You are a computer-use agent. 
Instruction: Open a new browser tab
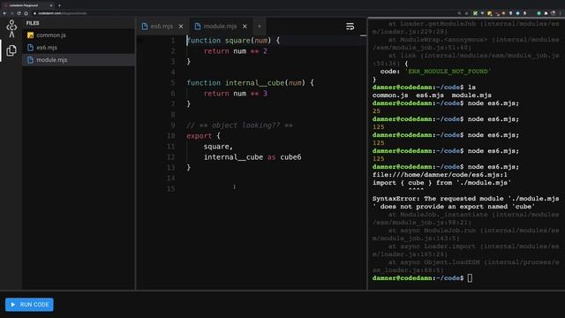(59, 5)
